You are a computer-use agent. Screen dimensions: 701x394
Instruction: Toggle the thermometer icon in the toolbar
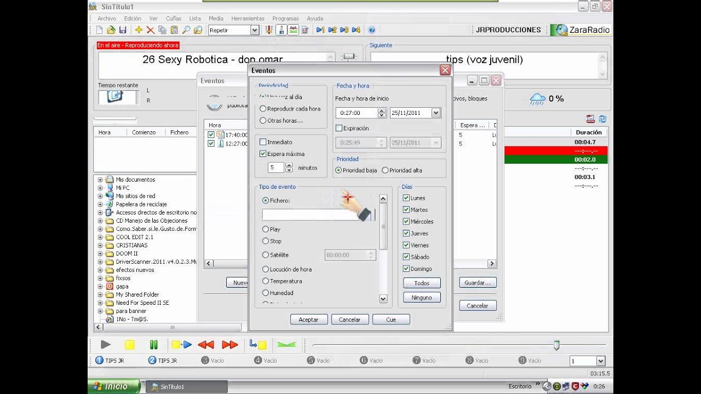[x=281, y=30]
